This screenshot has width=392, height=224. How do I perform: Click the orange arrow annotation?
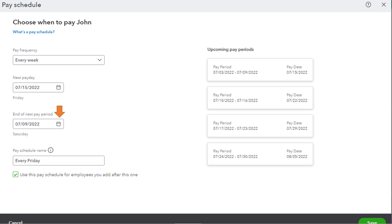pos(60,111)
